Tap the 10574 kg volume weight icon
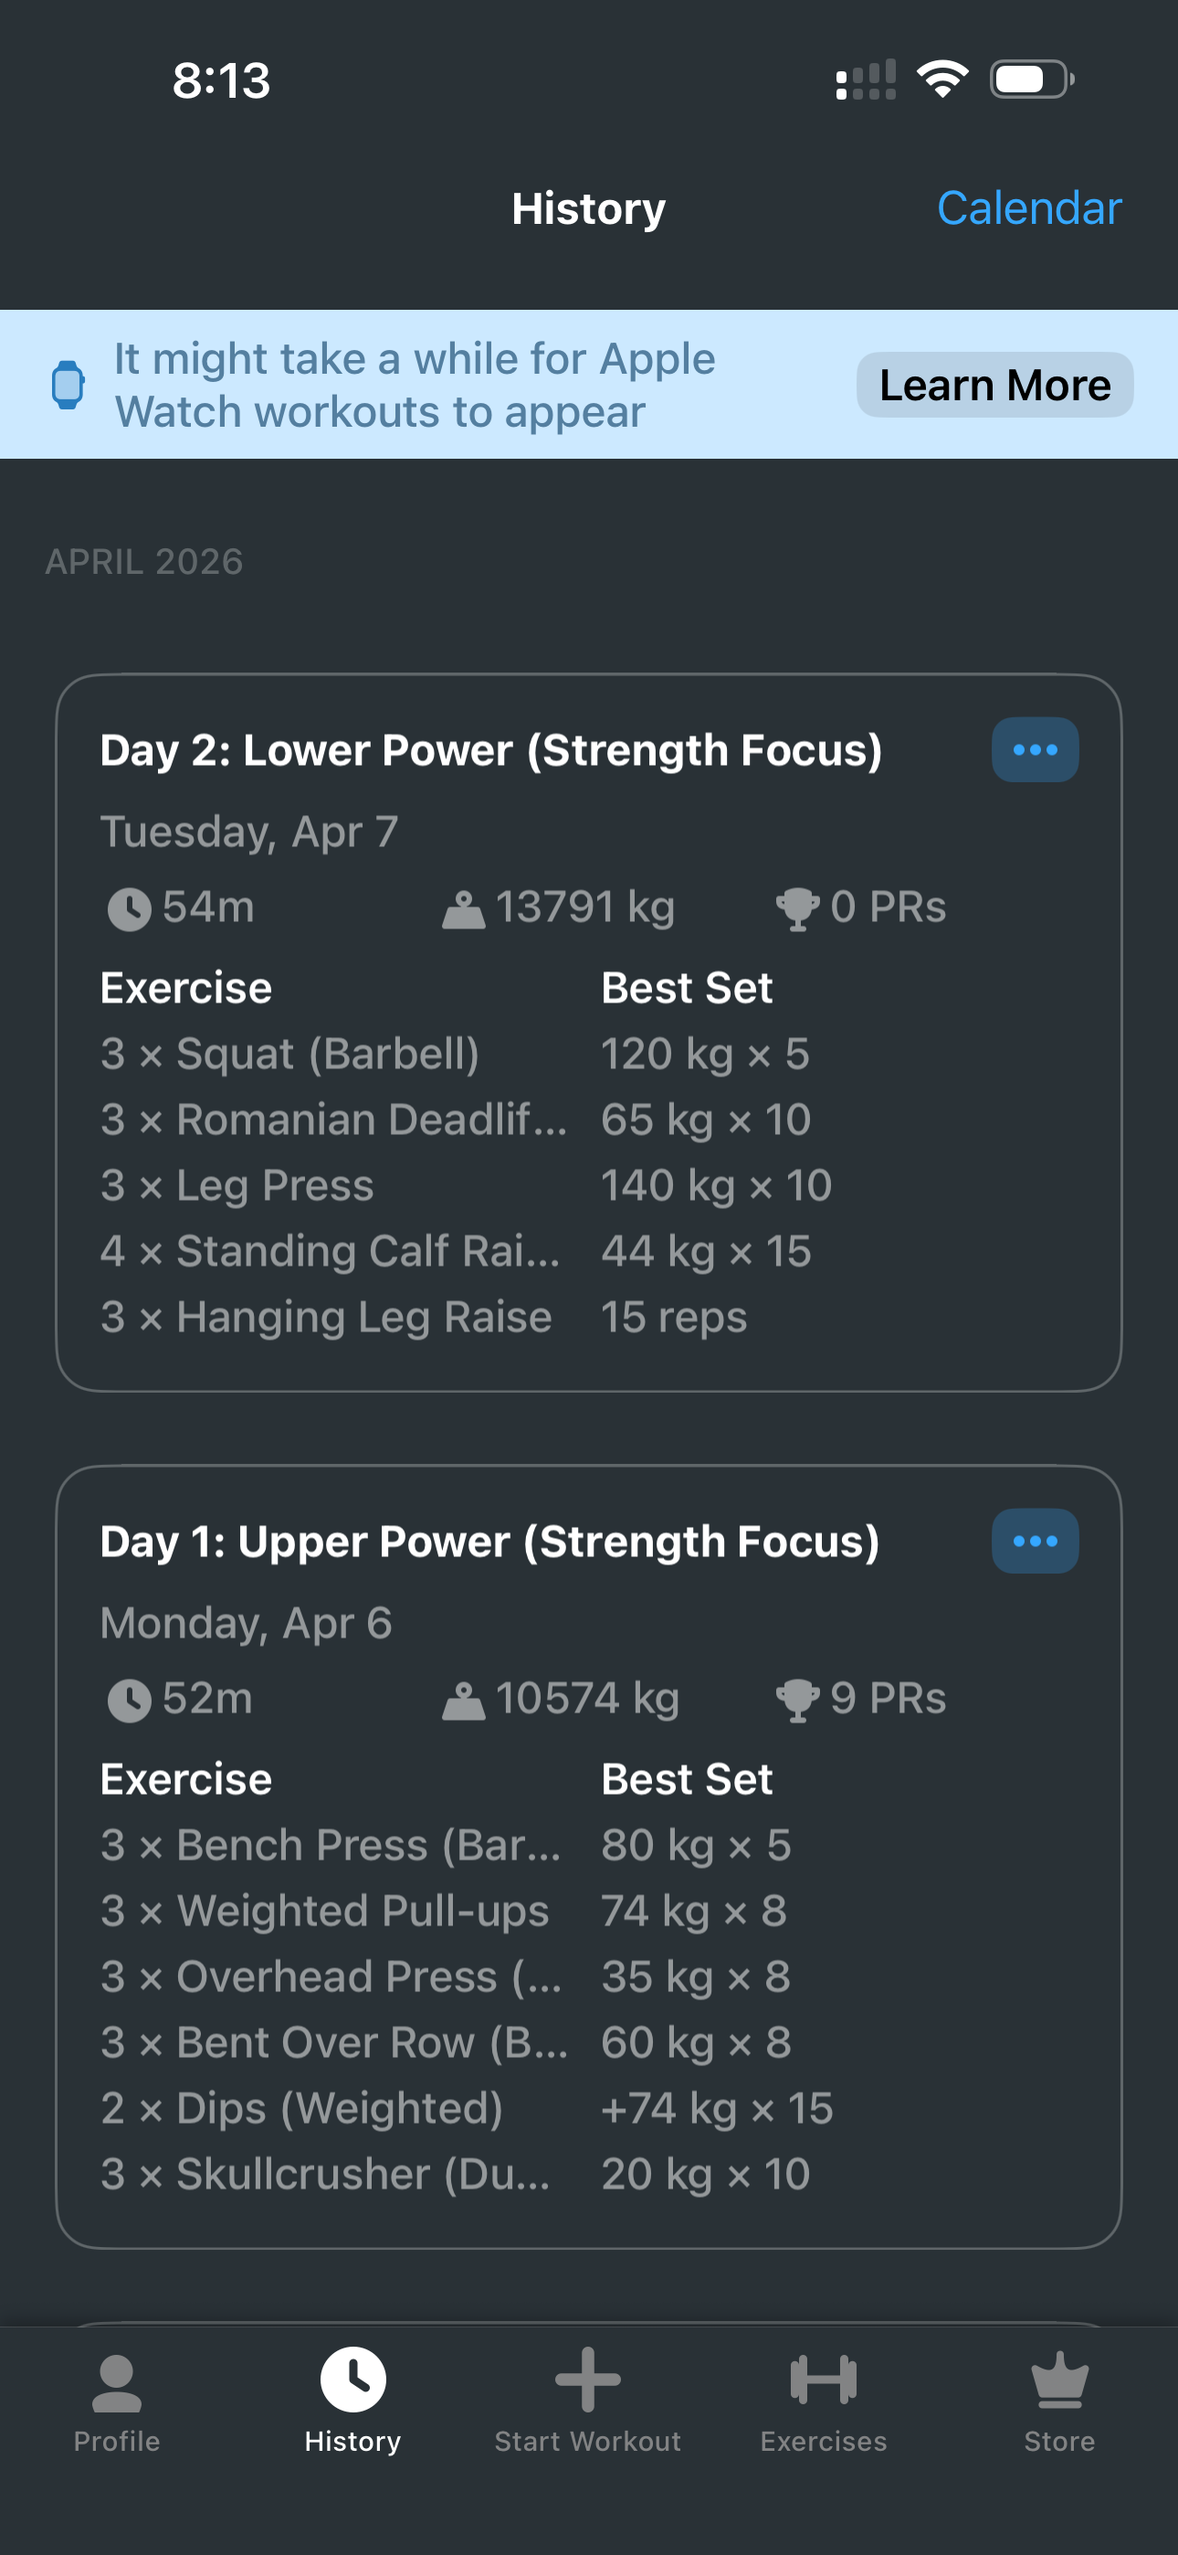This screenshot has width=1178, height=2555. coord(463,1700)
